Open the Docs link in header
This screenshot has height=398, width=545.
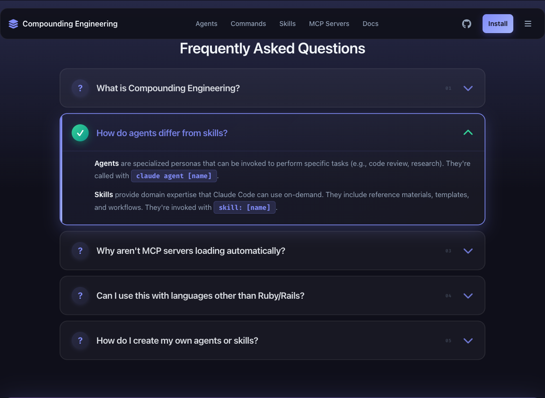(x=370, y=24)
